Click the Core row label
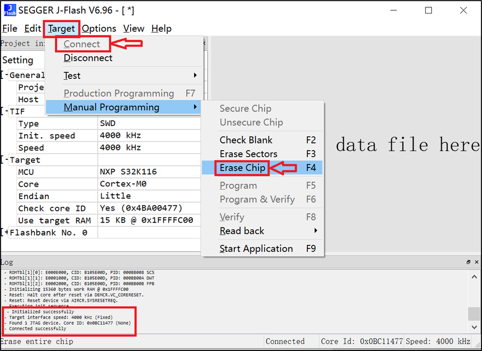This screenshot has width=482, height=351. pyautogui.click(x=29, y=184)
